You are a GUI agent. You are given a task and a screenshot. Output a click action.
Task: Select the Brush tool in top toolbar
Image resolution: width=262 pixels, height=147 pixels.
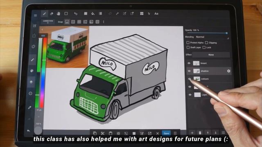pos(44,13)
